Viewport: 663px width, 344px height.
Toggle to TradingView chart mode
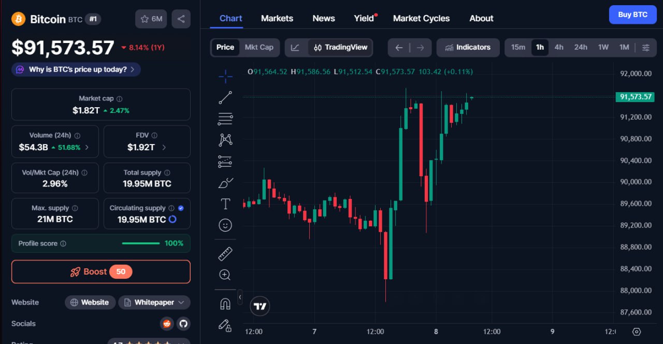(340, 48)
